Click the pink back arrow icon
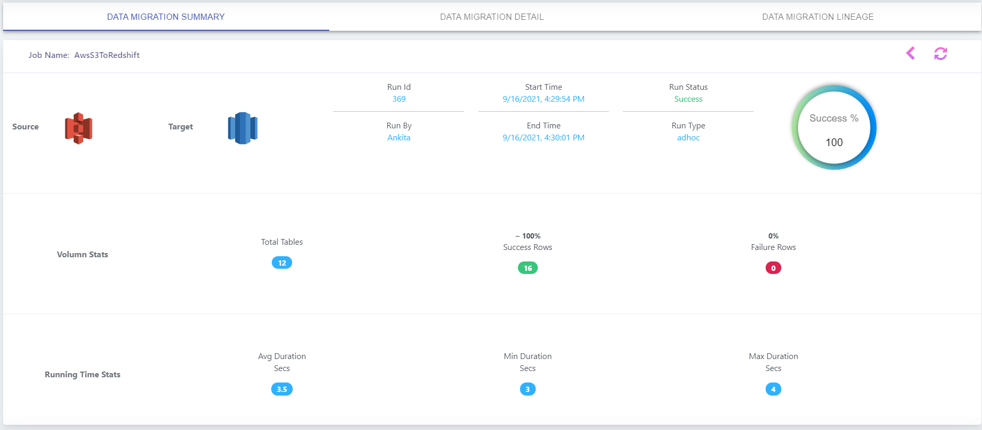982x430 pixels. tap(910, 53)
